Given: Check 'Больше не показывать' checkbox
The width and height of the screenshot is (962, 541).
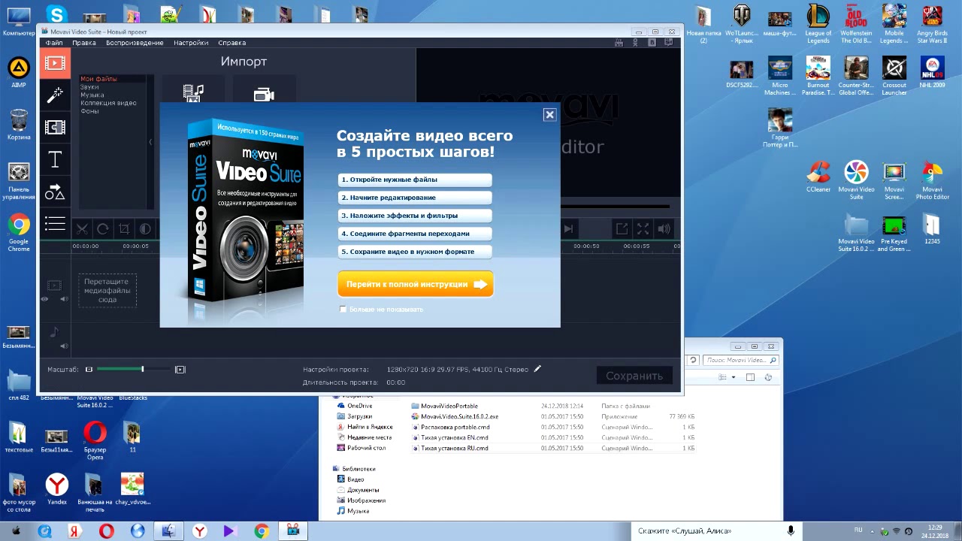Looking at the screenshot, I should click(343, 310).
